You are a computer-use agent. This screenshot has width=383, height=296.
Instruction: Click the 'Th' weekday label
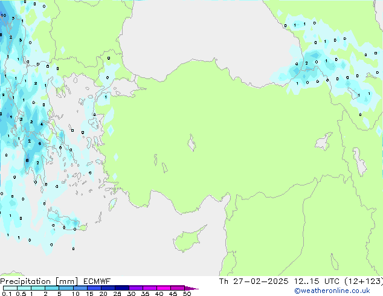click(x=224, y=281)
